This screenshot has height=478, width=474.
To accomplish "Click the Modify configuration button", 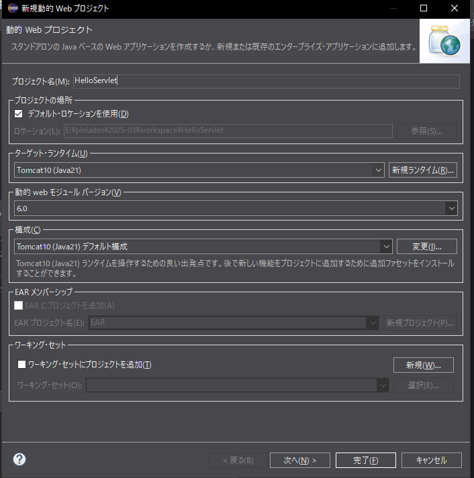I will 426,247.
